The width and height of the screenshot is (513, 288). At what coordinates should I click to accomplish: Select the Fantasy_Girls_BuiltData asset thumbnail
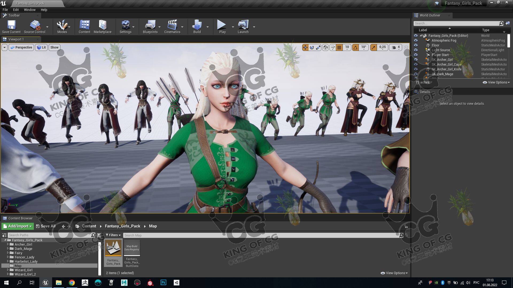pyautogui.click(x=132, y=248)
